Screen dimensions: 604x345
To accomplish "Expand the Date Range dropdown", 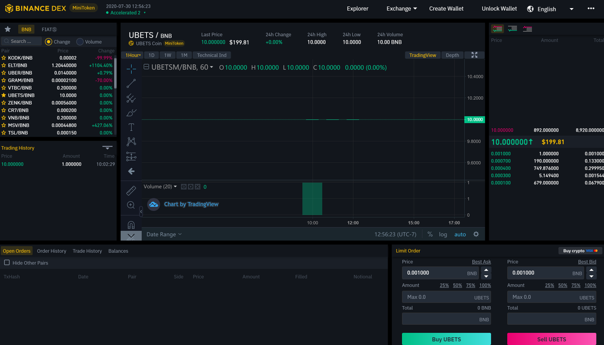I will tap(164, 234).
